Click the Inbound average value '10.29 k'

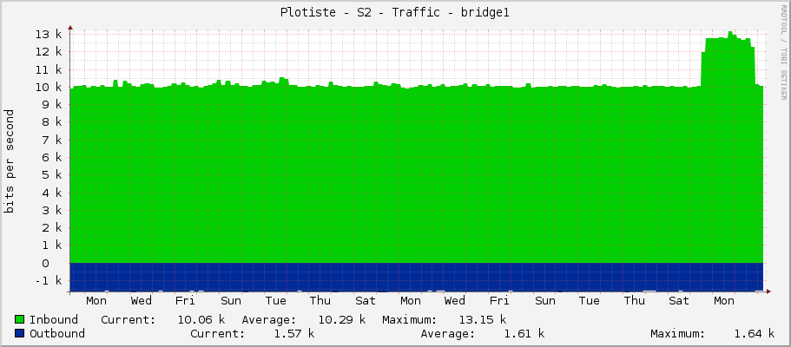tap(341, 320)
